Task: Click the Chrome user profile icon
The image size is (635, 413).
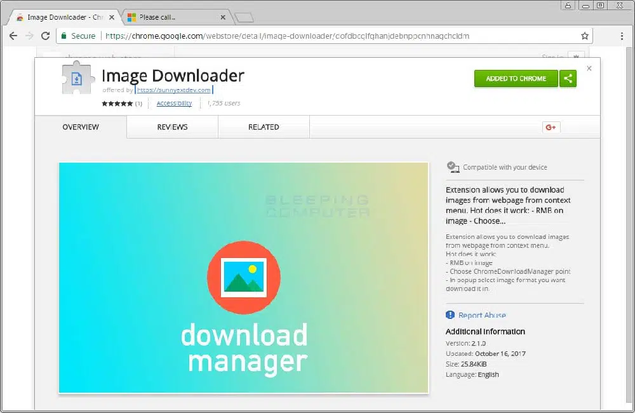Action: 568,6
